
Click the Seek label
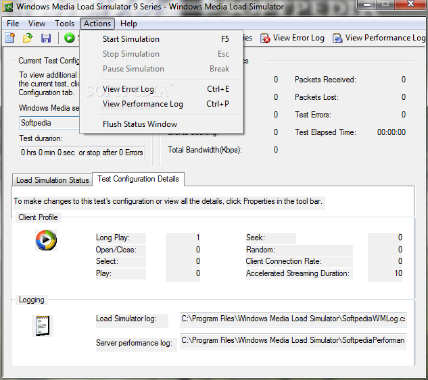pyautogui.click(x=256, y=238)
